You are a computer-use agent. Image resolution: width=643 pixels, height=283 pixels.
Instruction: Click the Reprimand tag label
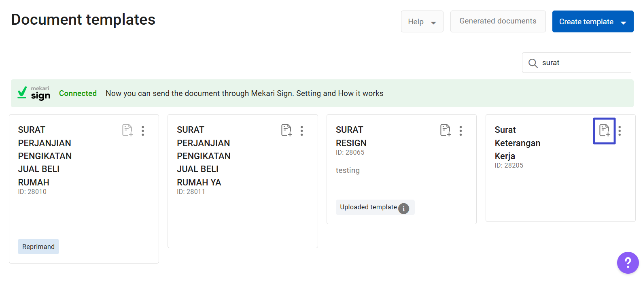pyautogui.click(x=38, y=247)
